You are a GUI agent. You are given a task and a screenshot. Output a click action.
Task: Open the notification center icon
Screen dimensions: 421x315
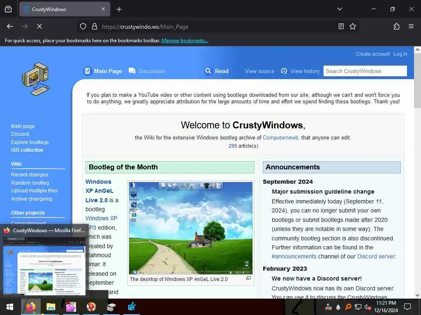click(407, 307)
